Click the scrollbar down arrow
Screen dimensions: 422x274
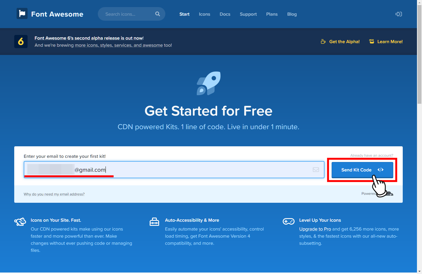coord(419,271)
